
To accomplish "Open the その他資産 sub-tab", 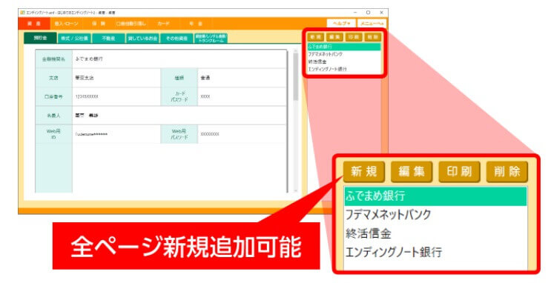I will tap(176, 39).
